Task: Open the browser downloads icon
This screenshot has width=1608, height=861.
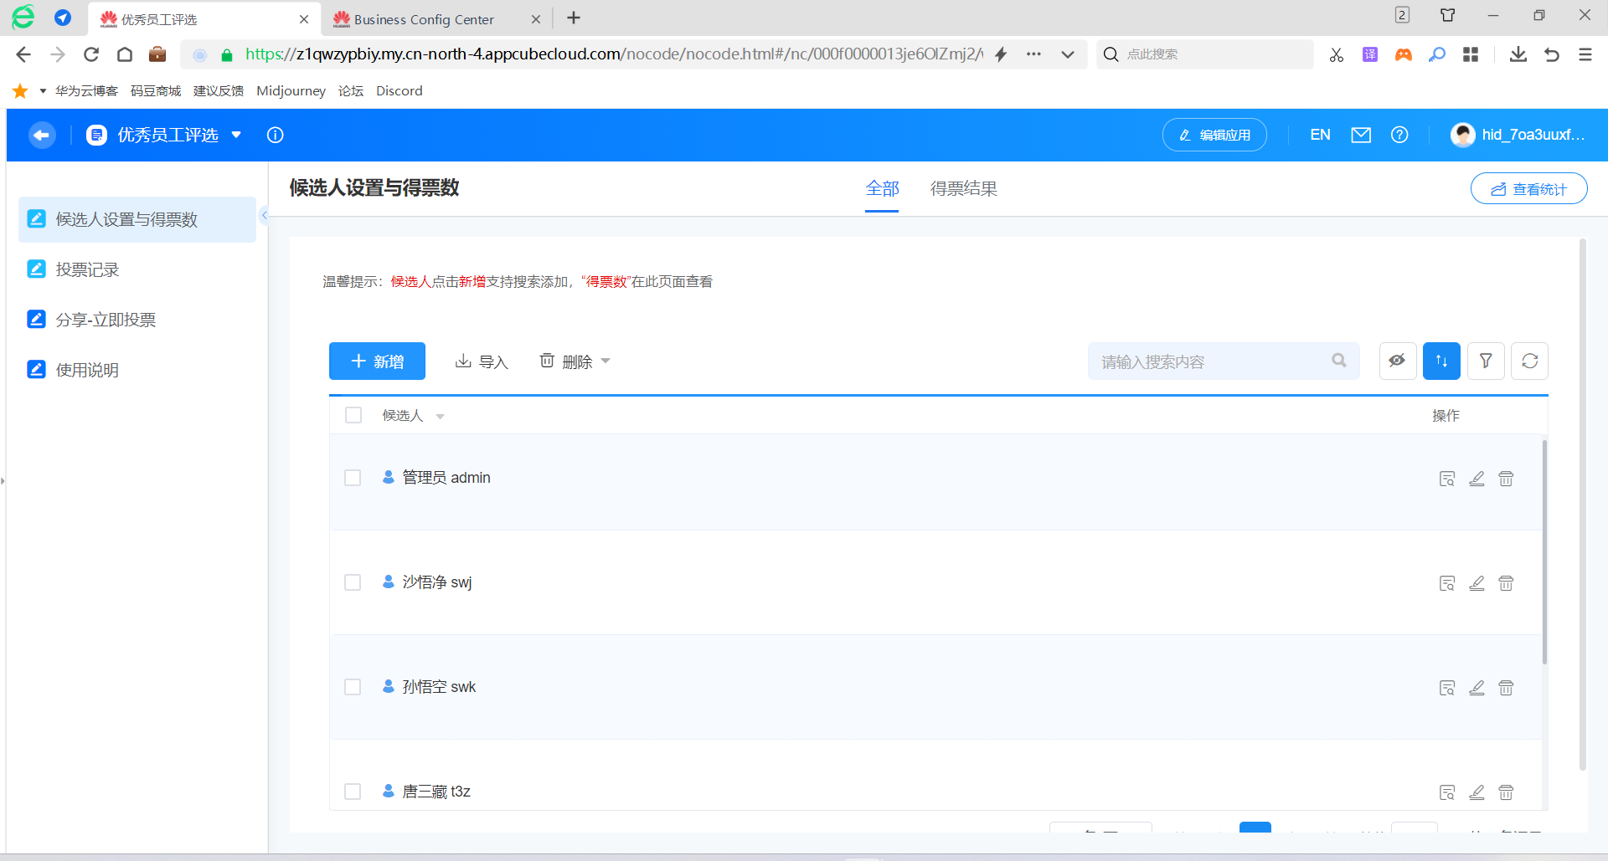Action: tap(1518, 54)
